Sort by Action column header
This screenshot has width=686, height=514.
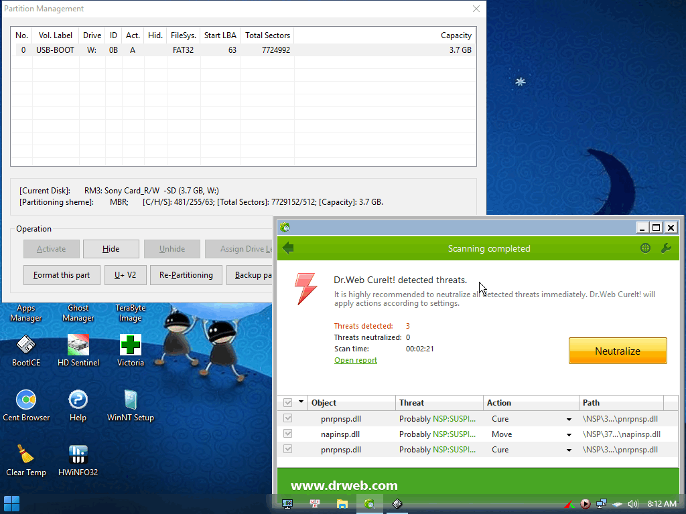click(531, 402)
